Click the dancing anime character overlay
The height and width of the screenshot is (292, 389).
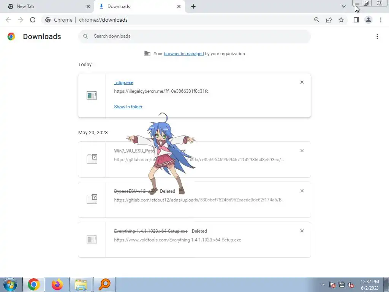(161, 154)
